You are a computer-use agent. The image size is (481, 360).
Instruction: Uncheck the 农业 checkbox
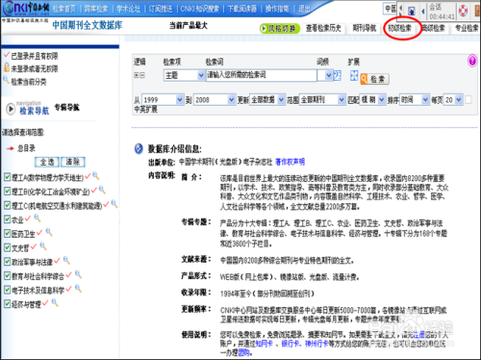[7, 219]
